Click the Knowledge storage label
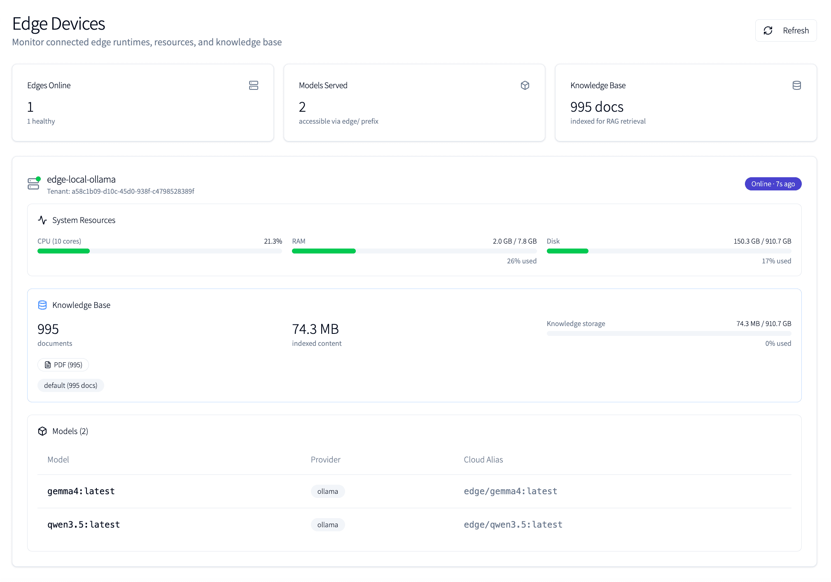Viewport: 831px width, 582px height. pyautogui.click(x=576, y=324)
